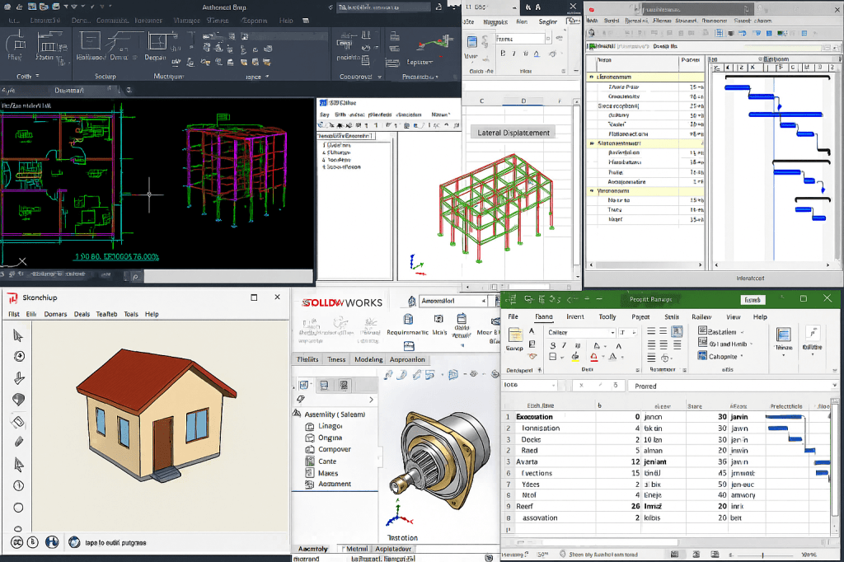The height and width of the screenshot is (562, 844).
Task: Click the magnifier search icon below AutoCAD drawing
Action: coord(134,278)
